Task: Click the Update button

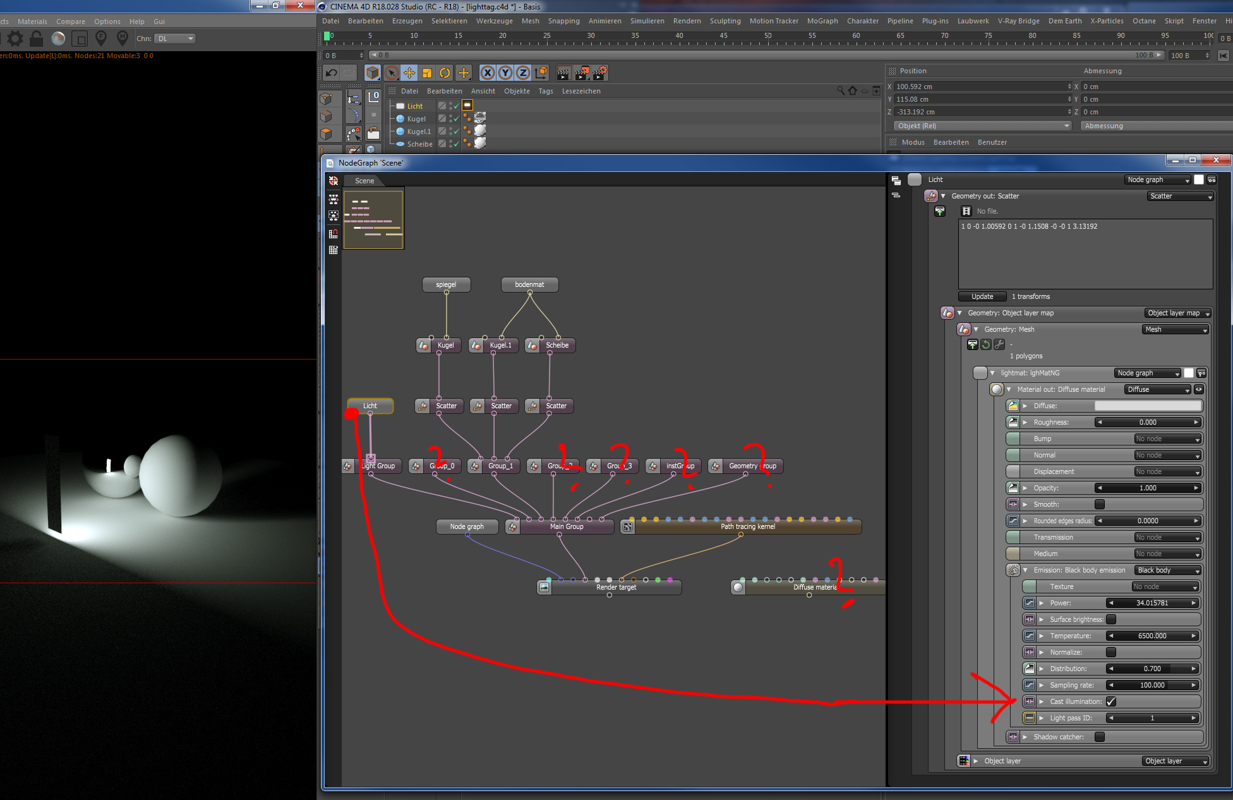Action: tap(982, 296)
